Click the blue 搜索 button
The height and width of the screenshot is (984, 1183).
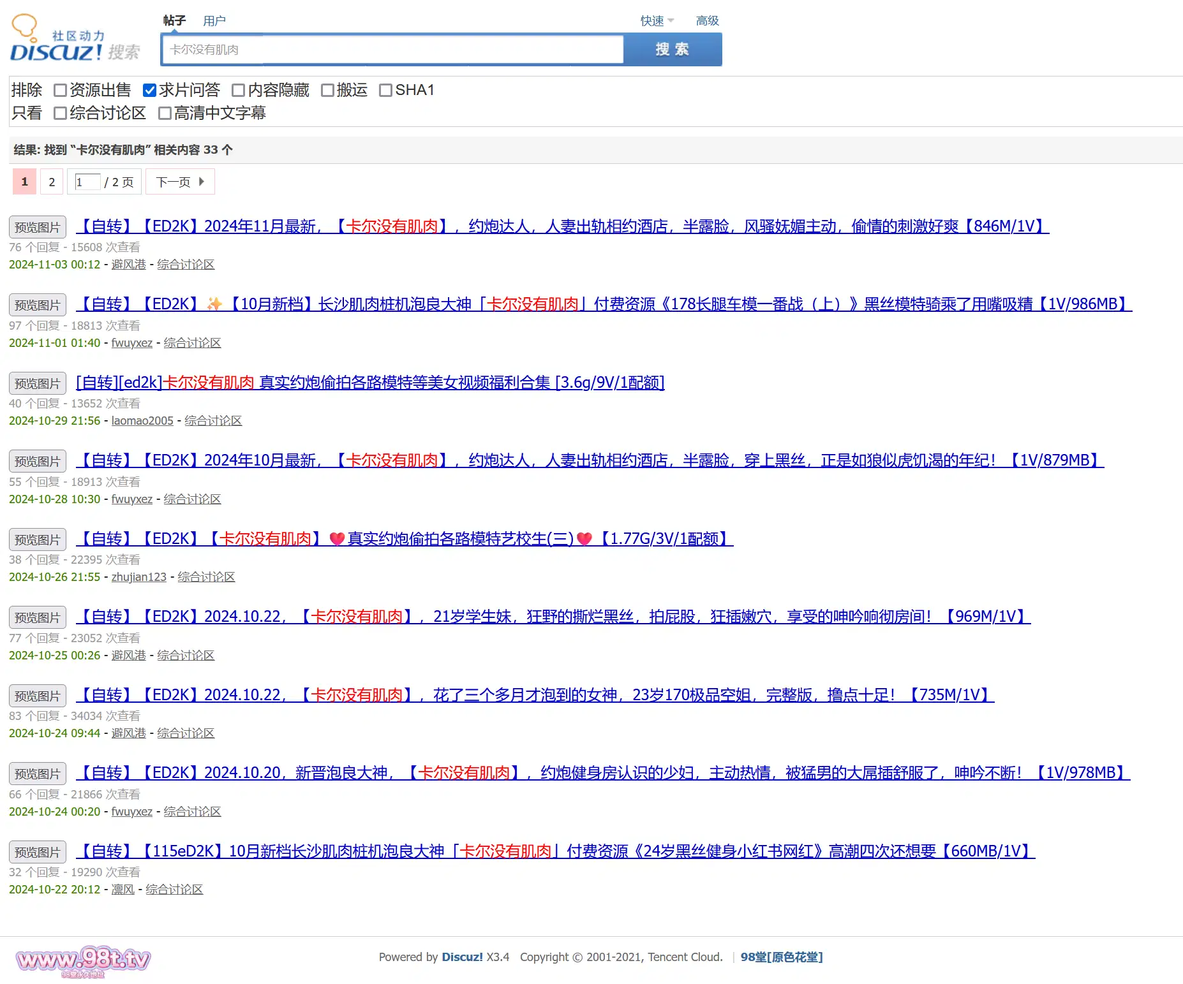[673, 49]
